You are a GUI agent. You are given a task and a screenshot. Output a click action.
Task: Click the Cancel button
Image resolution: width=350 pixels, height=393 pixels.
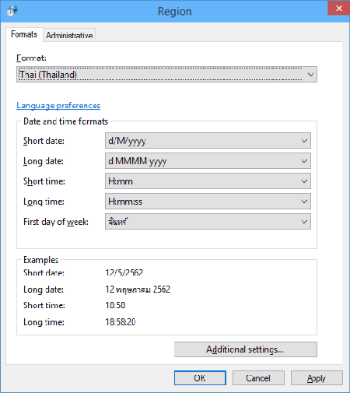coord(258,378)
